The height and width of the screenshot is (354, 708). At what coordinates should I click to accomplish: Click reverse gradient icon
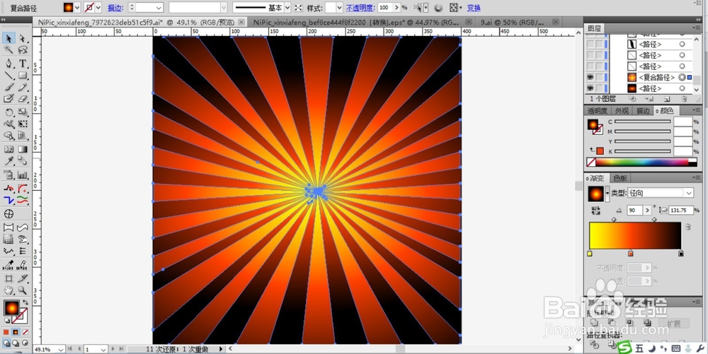pos(595,211)
